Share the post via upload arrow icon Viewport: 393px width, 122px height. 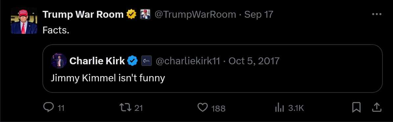point(377,108)
